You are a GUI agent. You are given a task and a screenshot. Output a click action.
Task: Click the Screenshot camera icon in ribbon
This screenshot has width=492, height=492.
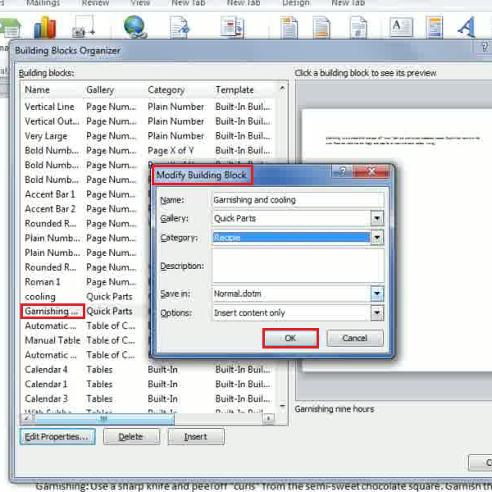pyautogui.click(x=83, y=28)
